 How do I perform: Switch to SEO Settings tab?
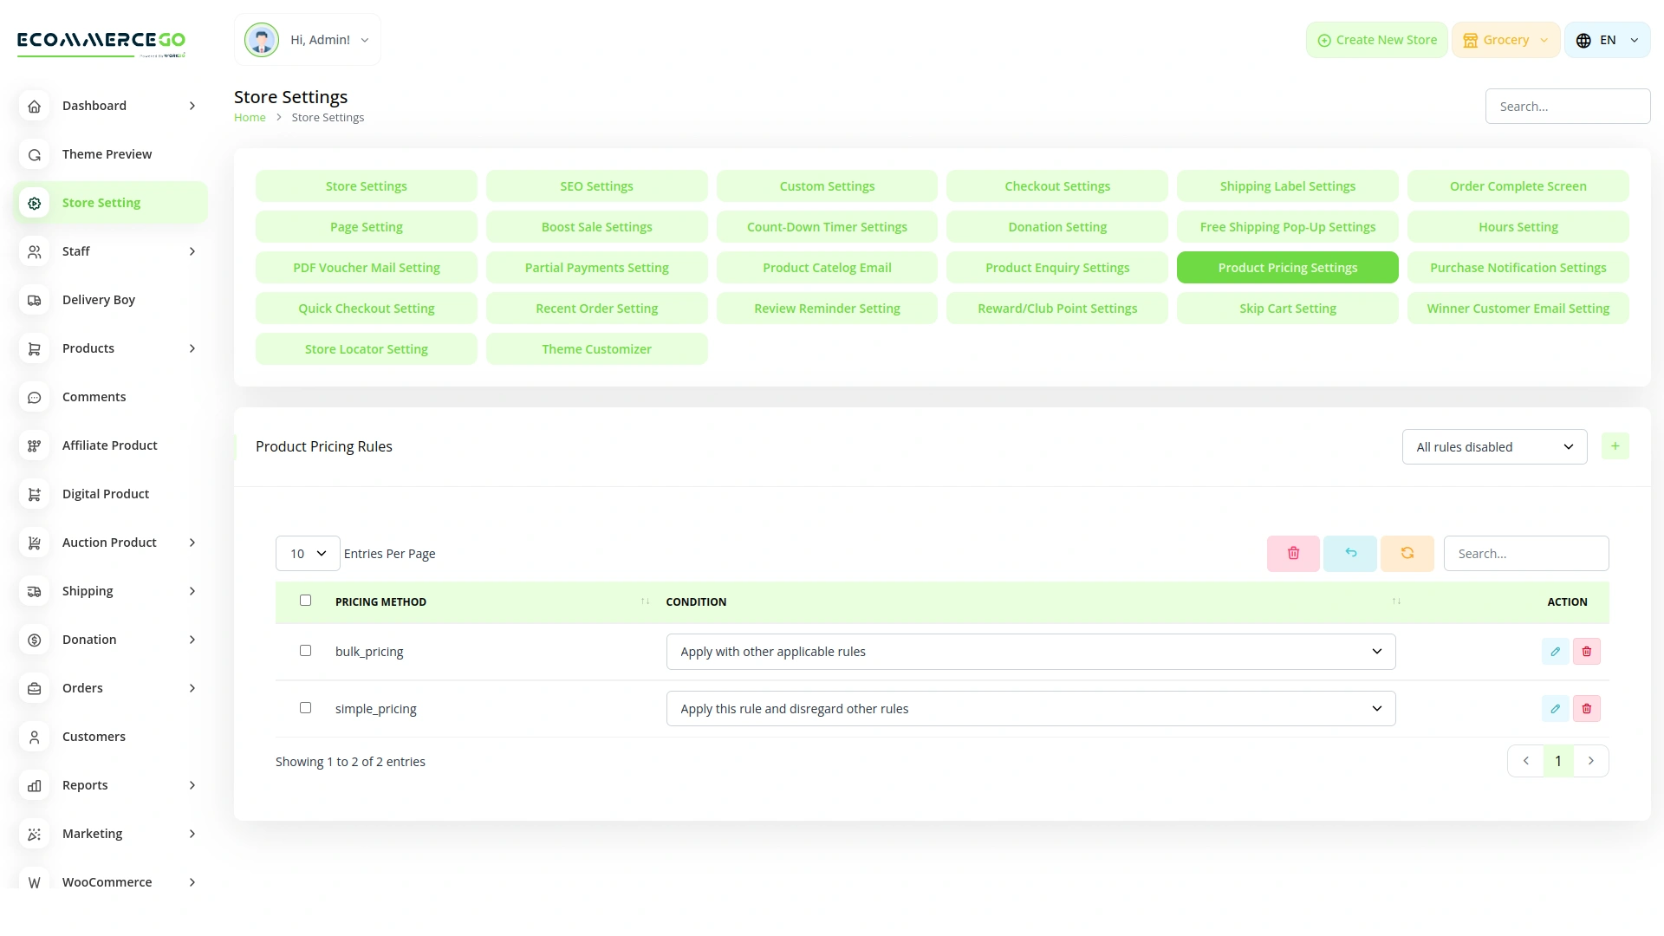pyautogui.click(x=596, y=186)
